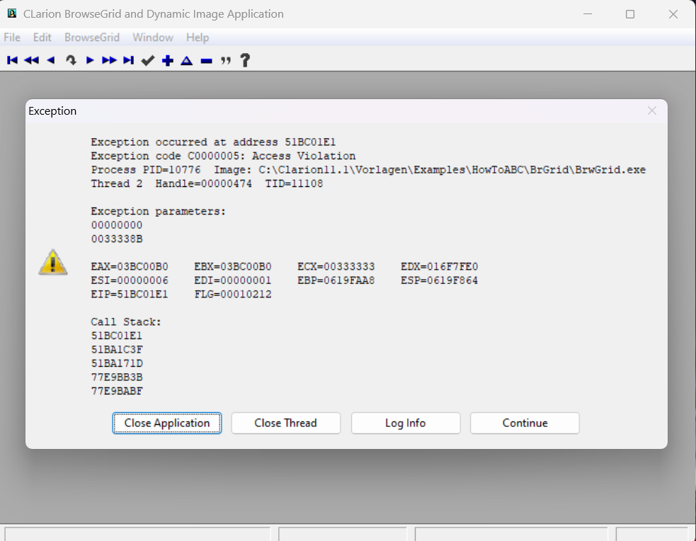696x541 pixels.
Task: Click the ditto quotation marks icon
Action: coord(226,61)
